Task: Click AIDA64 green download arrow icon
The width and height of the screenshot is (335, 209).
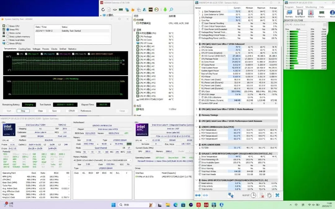Action: [165, 10]
